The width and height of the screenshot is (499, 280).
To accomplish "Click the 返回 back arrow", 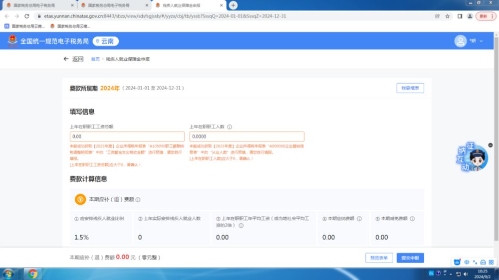I will [x=66, y=59].
